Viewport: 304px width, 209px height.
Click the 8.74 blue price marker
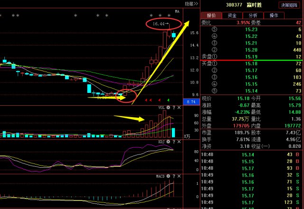191,102
